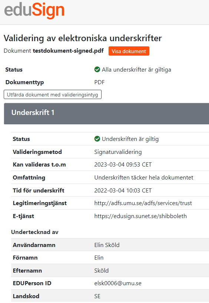This screenshot has height=303, width=209.
Task: Click the Dokumenttyp value PDF
Action: click(x=99, y=82)
